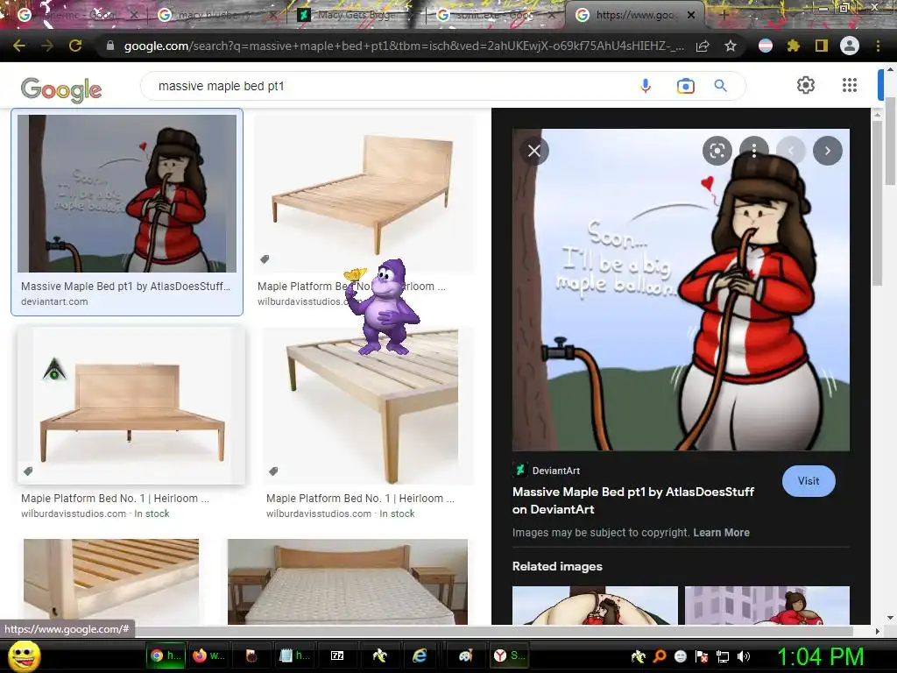This screenshot has width=897, height=673.
Task: Open the close-up slatted platform bed image
Action: click(x=368, y=406)
